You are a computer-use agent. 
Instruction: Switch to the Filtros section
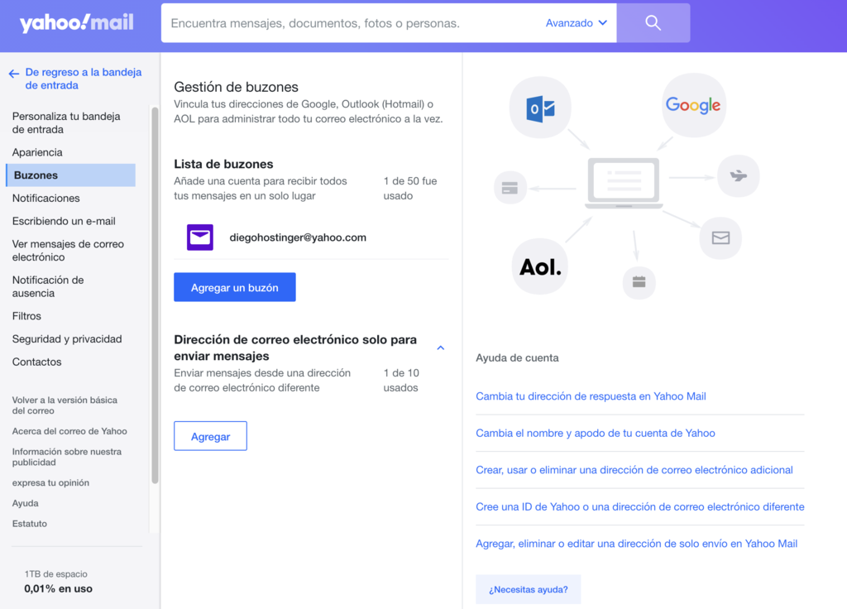[27, 315]
